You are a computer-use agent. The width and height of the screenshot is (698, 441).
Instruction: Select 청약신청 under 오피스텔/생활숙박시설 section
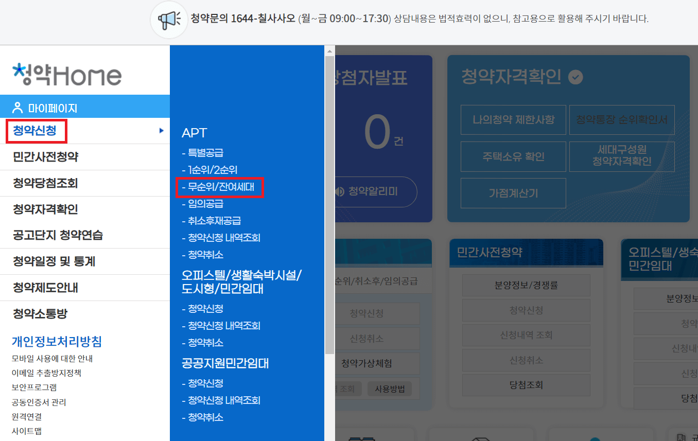click(x=202, y=309)
